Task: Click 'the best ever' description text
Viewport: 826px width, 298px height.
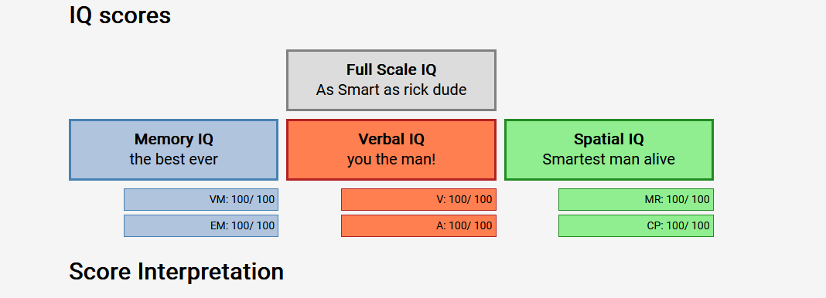Action: [174, 159]
